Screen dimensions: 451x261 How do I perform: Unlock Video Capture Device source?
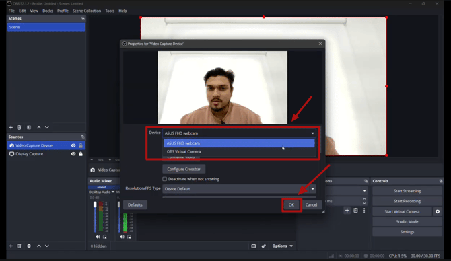click(x=81, y=145)
